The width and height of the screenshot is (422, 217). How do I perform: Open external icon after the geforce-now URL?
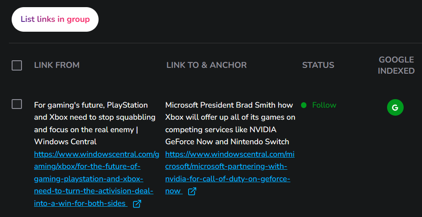pyautogui.click(x=192, y=192)
